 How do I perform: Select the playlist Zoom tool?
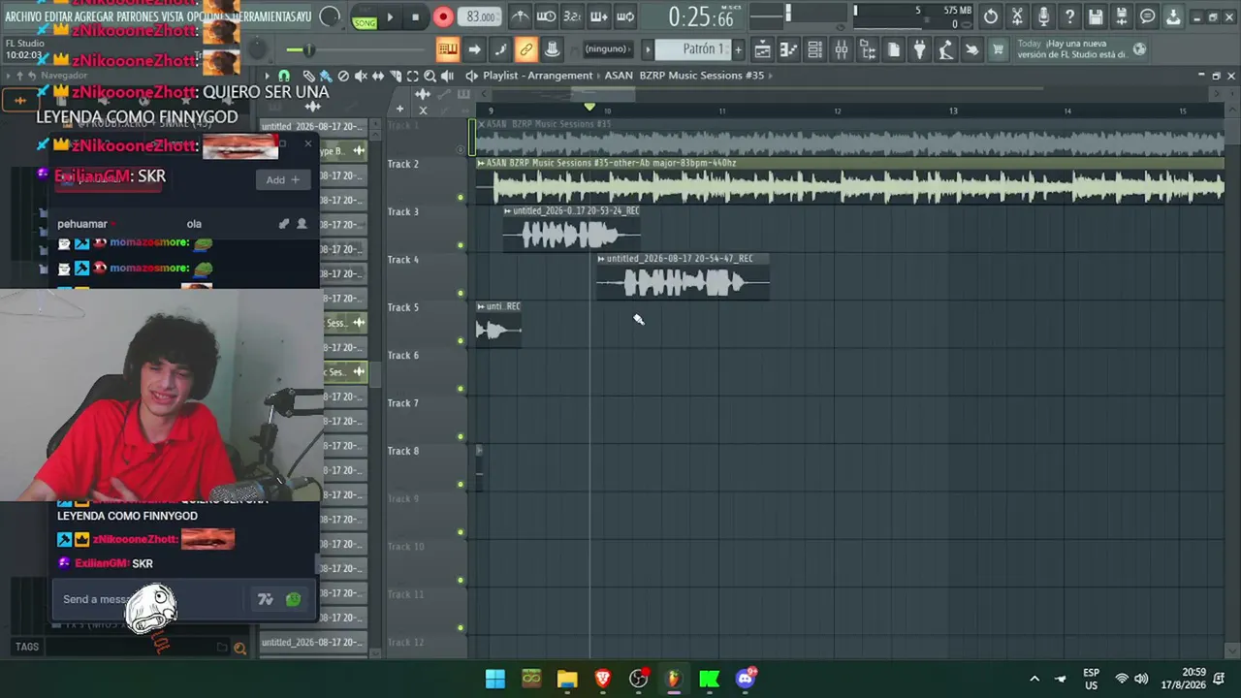point(430,76)
